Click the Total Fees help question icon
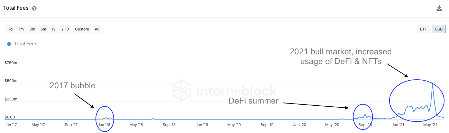449x133 pixels. pos(34,8)
